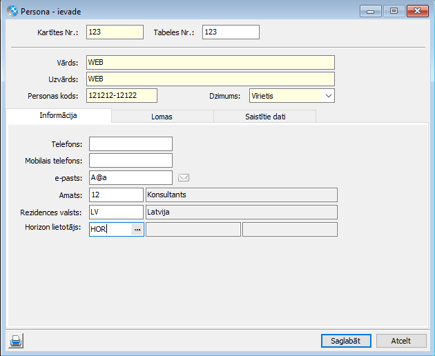435x356 pixels.
Task: Click the Uzvārds input field
Action: tap(211, 79)
